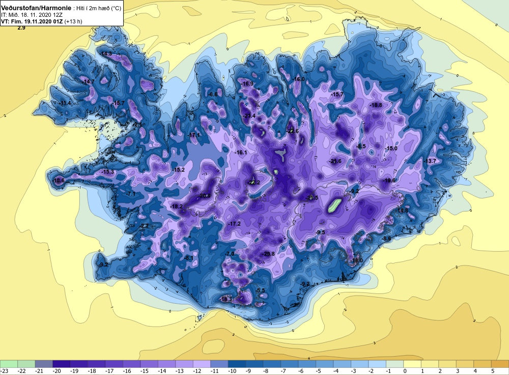Click the -18.8 temperature label
This screenshot has height=375, width=509.
tap(376, 105)
